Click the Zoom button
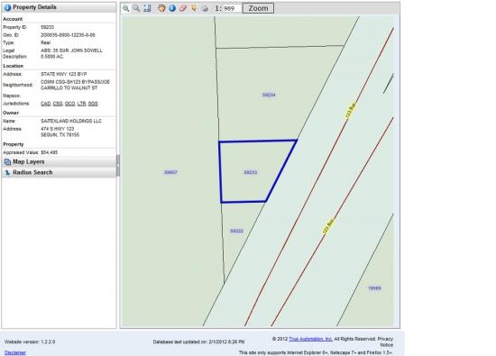 pyautogui.click(x=258, y=8)
